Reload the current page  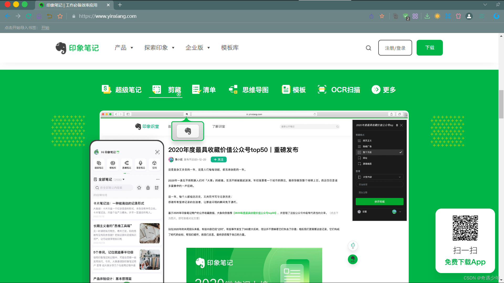29,16
